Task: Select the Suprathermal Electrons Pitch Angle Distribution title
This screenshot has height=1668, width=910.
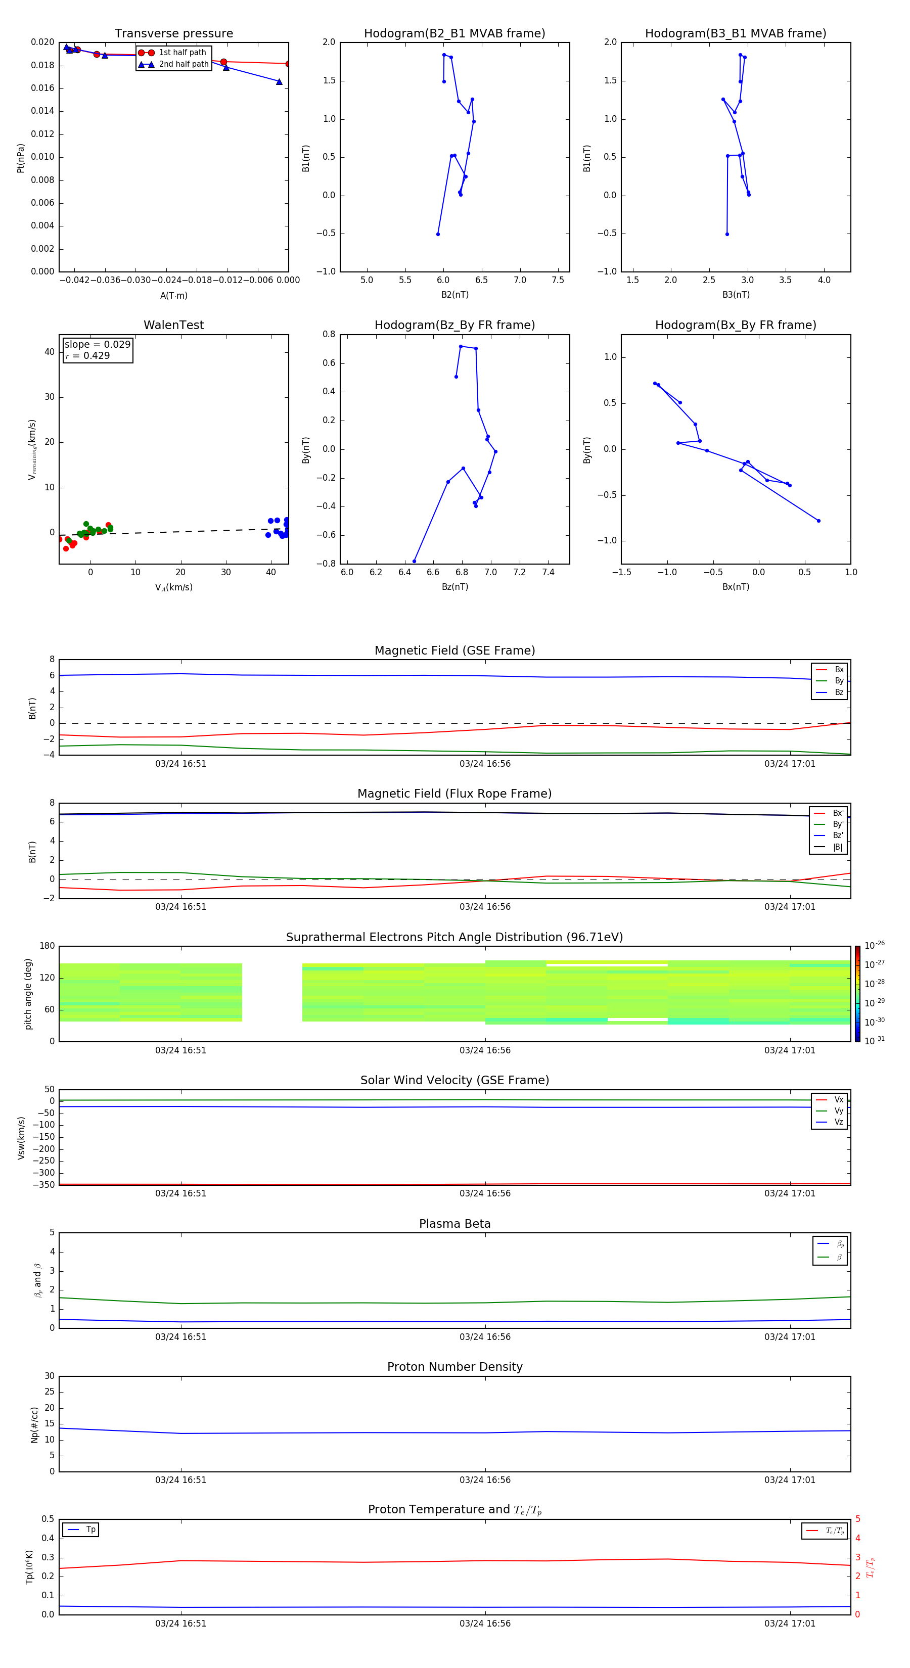Action: tap(454, 938)
